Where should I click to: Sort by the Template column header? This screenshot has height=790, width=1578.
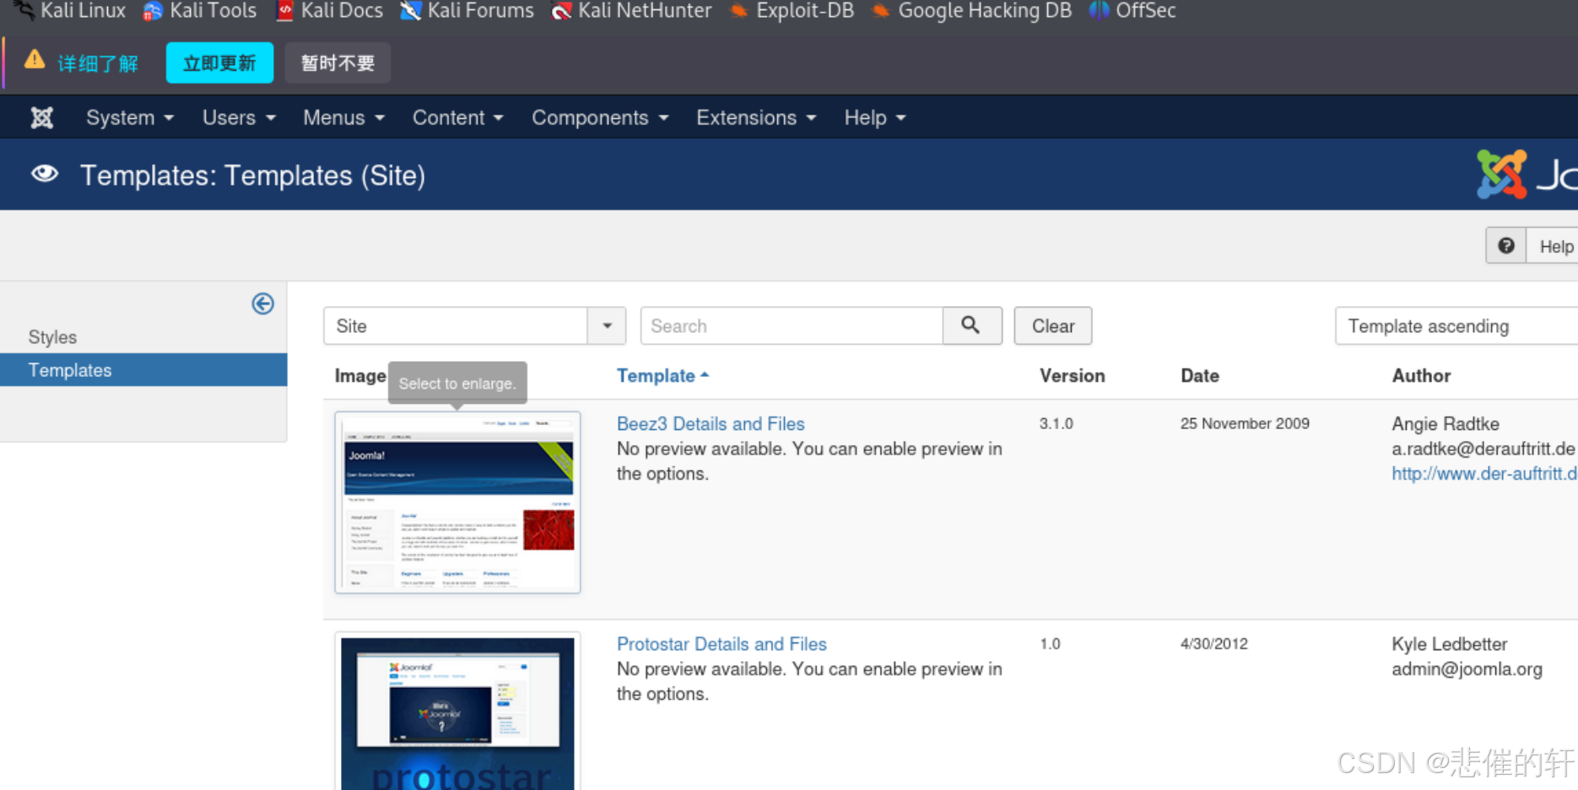click(662, 375)
